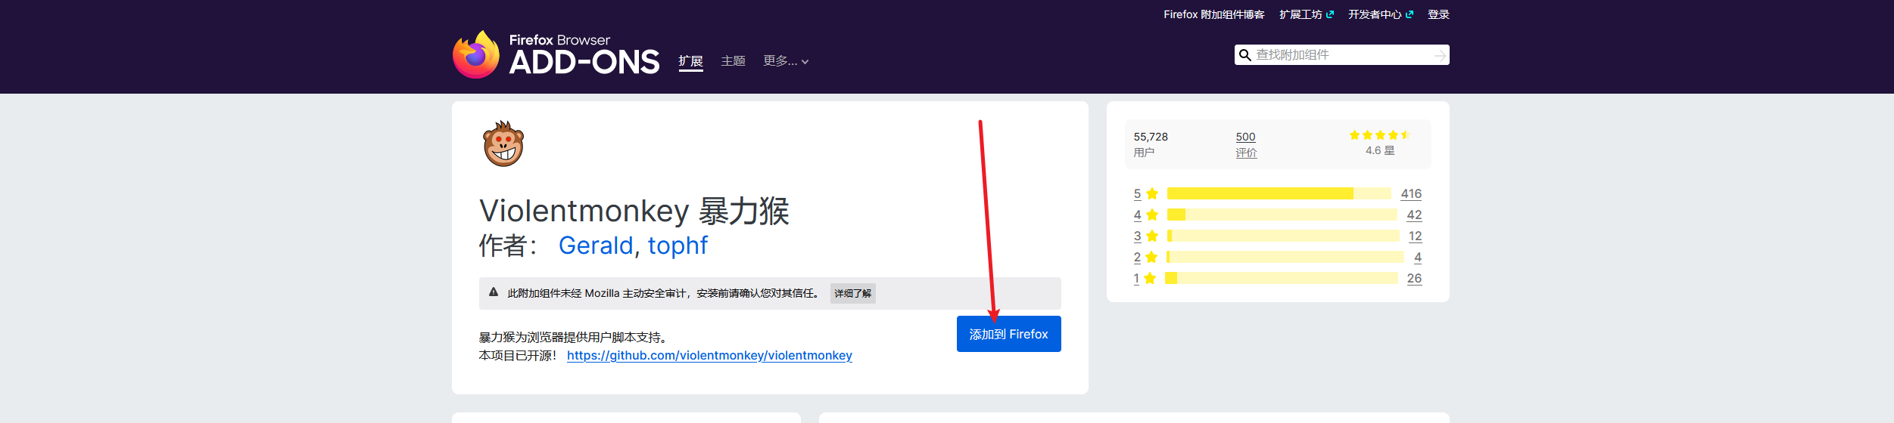Click the search magnifier icon
Screen dimensions: 1894x423
click(1244, 55)
